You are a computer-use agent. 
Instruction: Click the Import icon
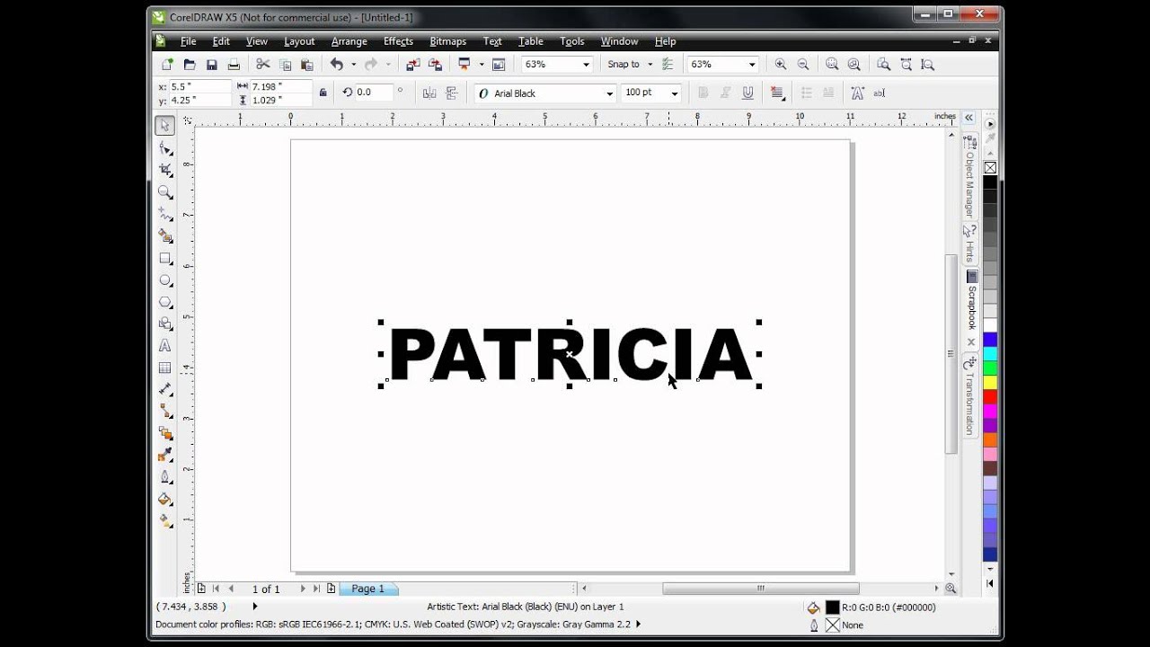(412, 65)
